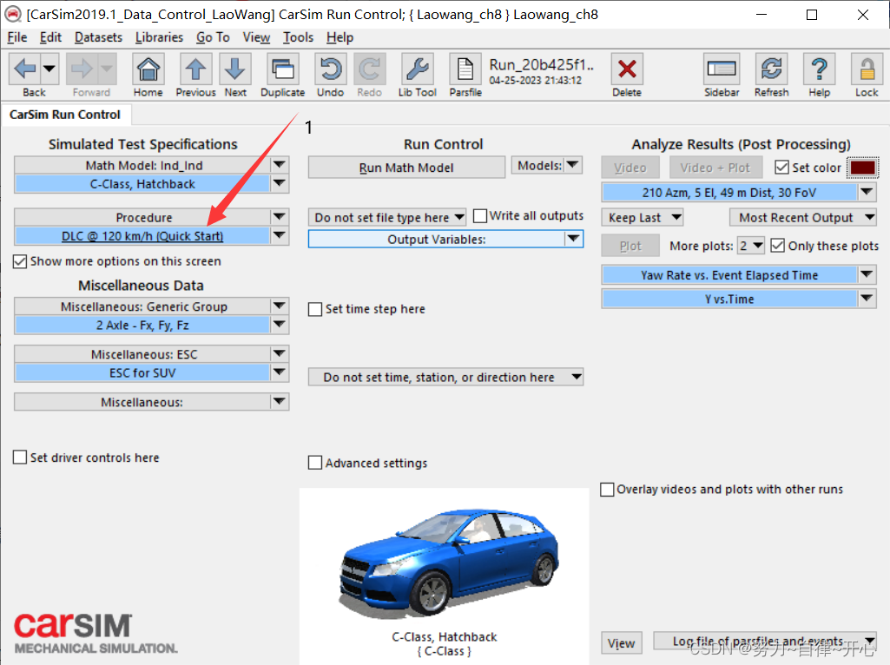Open Yaw Rate vs. Event Elapsed Time plot
Screen dimensions: 890x665
pos(729,275)
